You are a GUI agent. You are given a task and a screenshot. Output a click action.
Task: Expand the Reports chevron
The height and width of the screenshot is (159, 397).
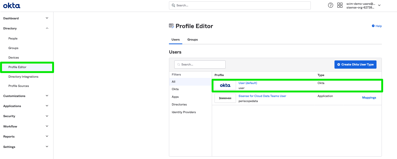pyautogui.click(x=47, y=136)
